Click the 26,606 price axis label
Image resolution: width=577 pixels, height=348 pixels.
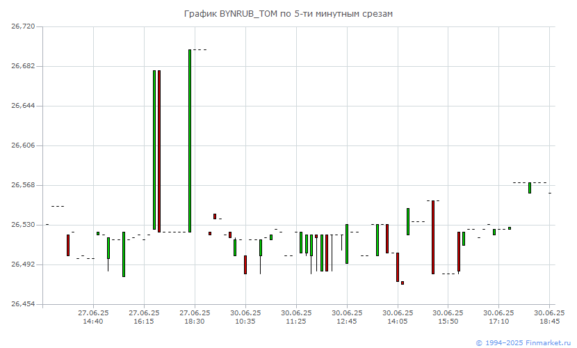(x=23, y=145)
